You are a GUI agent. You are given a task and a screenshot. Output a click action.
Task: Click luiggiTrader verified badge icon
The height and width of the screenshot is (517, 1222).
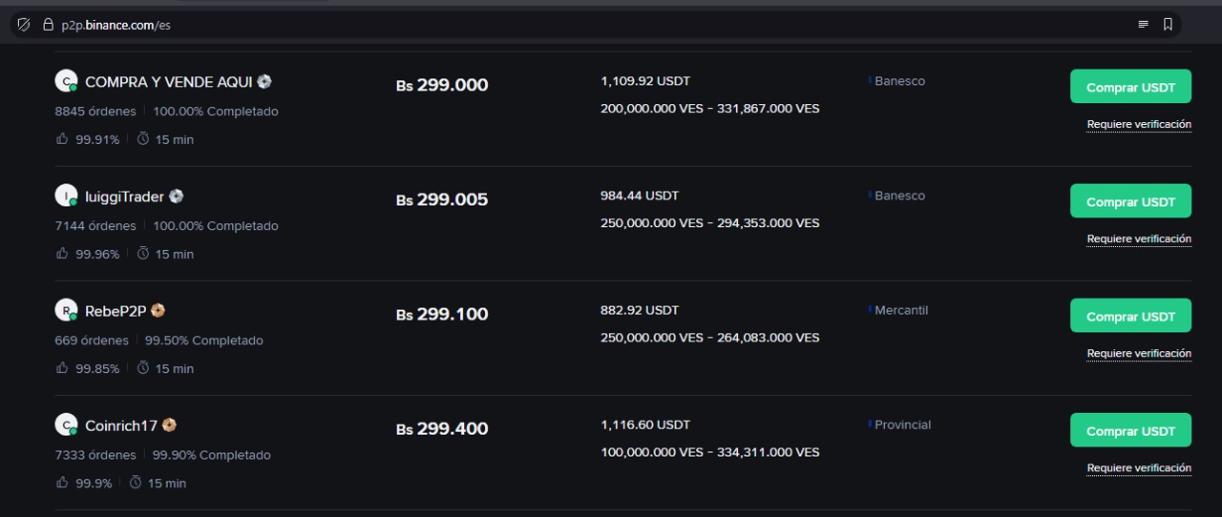click(176, 196)
